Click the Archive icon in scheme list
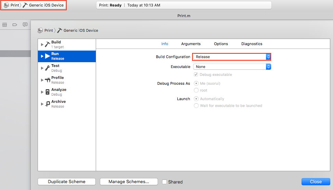The image size is (333, 190). (x=48, y=104)
